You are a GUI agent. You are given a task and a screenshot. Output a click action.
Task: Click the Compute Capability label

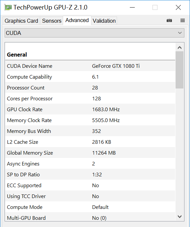point(29,77)
